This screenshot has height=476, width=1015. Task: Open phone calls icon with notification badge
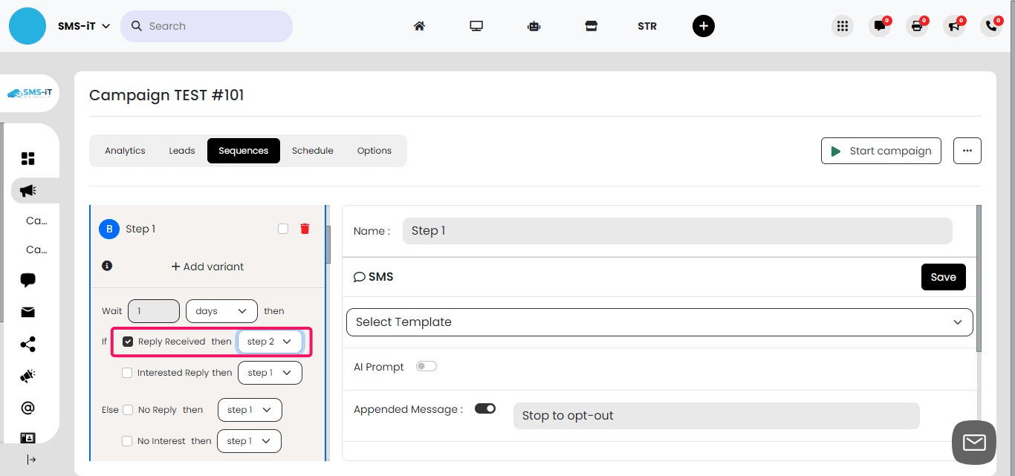coord(990,26)
